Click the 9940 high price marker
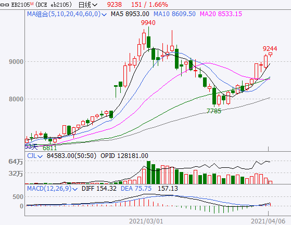The height and width of the screenshot is (225, 291). tap(148, 23)
